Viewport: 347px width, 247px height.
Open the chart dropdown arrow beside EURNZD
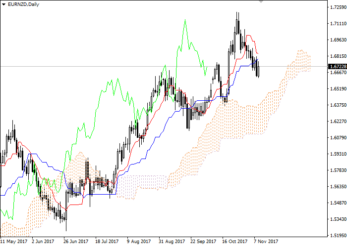3,4
